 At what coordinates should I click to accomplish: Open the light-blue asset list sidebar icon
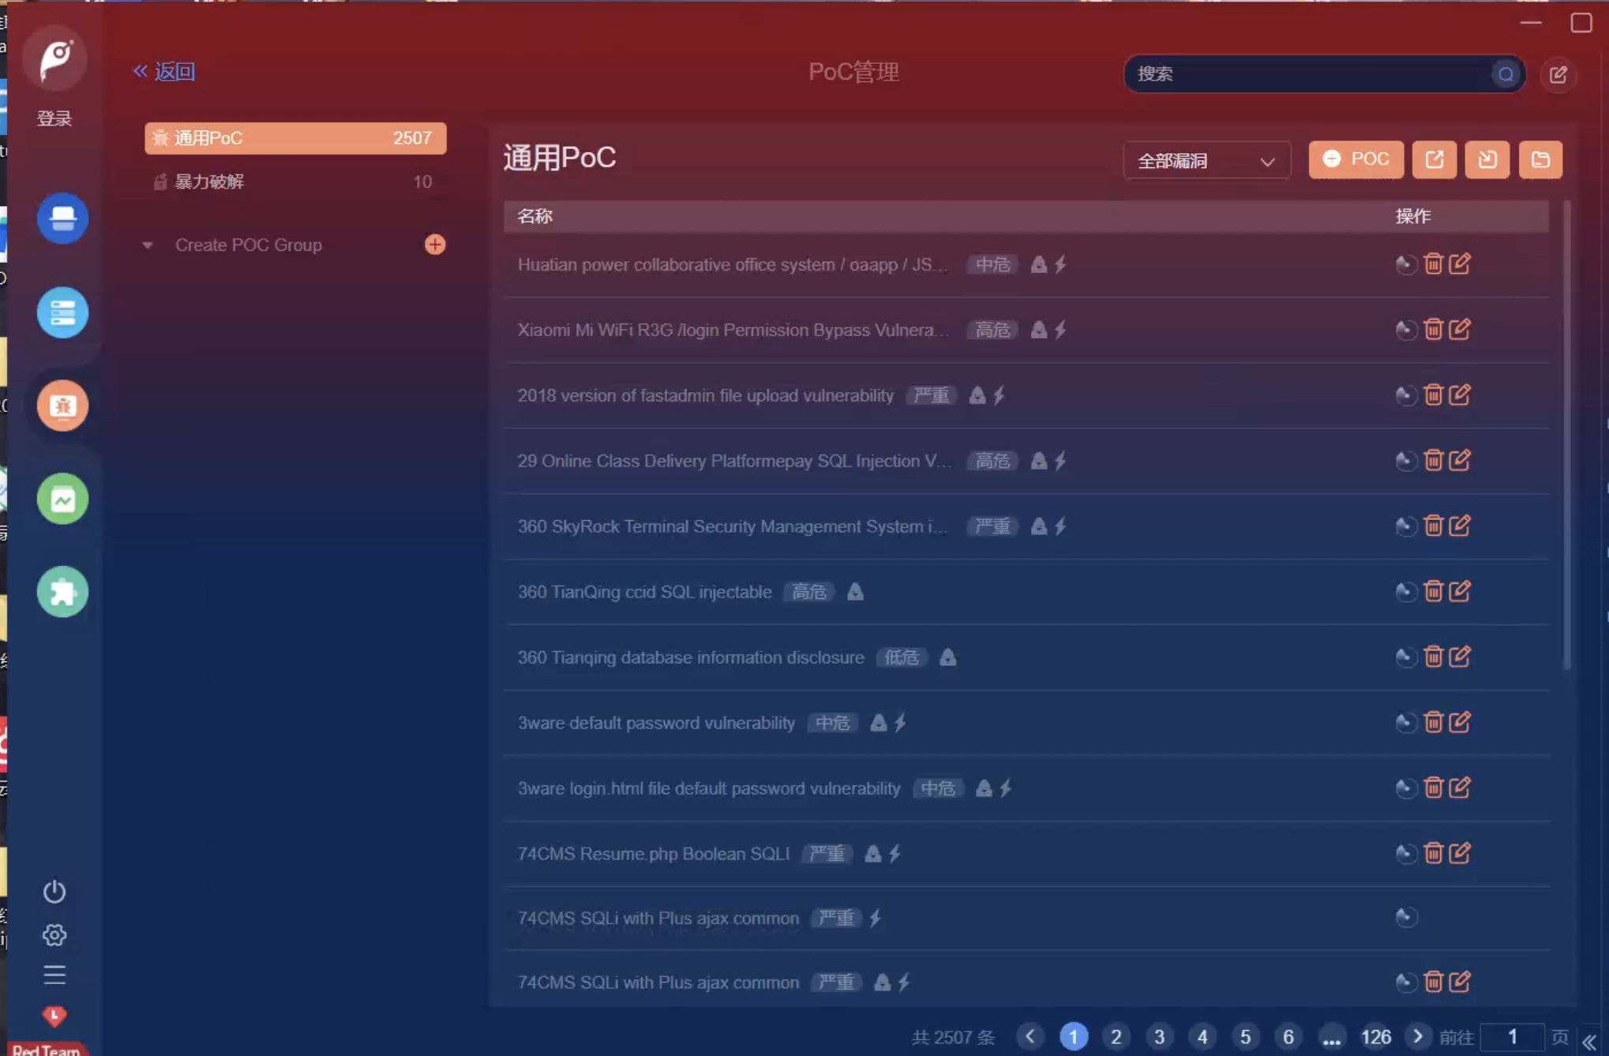tap(62, 313)
